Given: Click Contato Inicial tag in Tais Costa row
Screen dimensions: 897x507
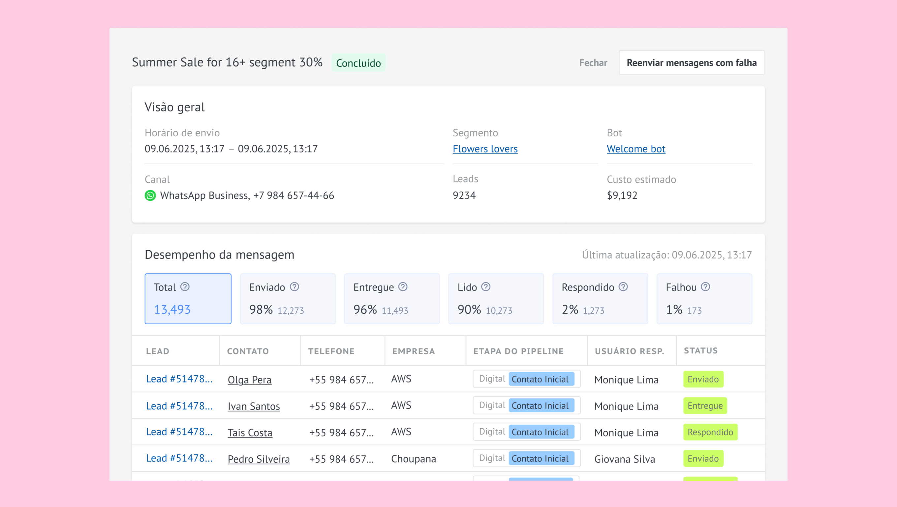Looking at the screenshot, I should pos(541,432).
